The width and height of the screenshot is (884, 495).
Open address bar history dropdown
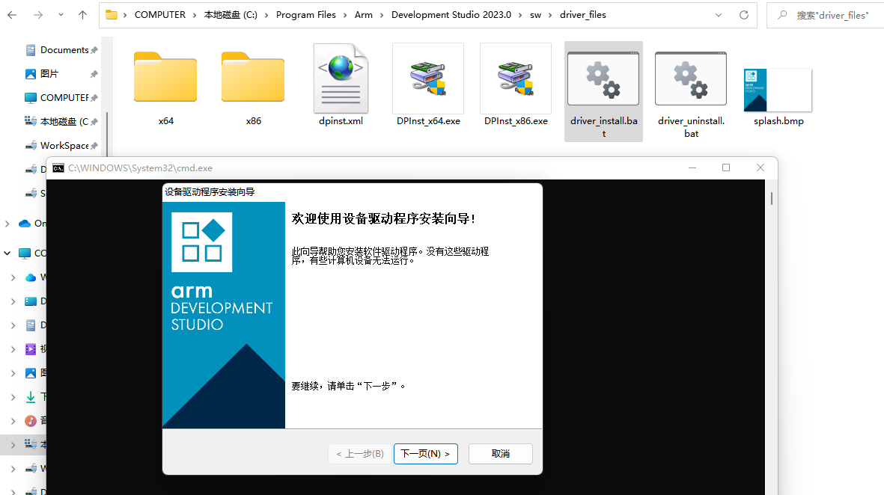719,15
